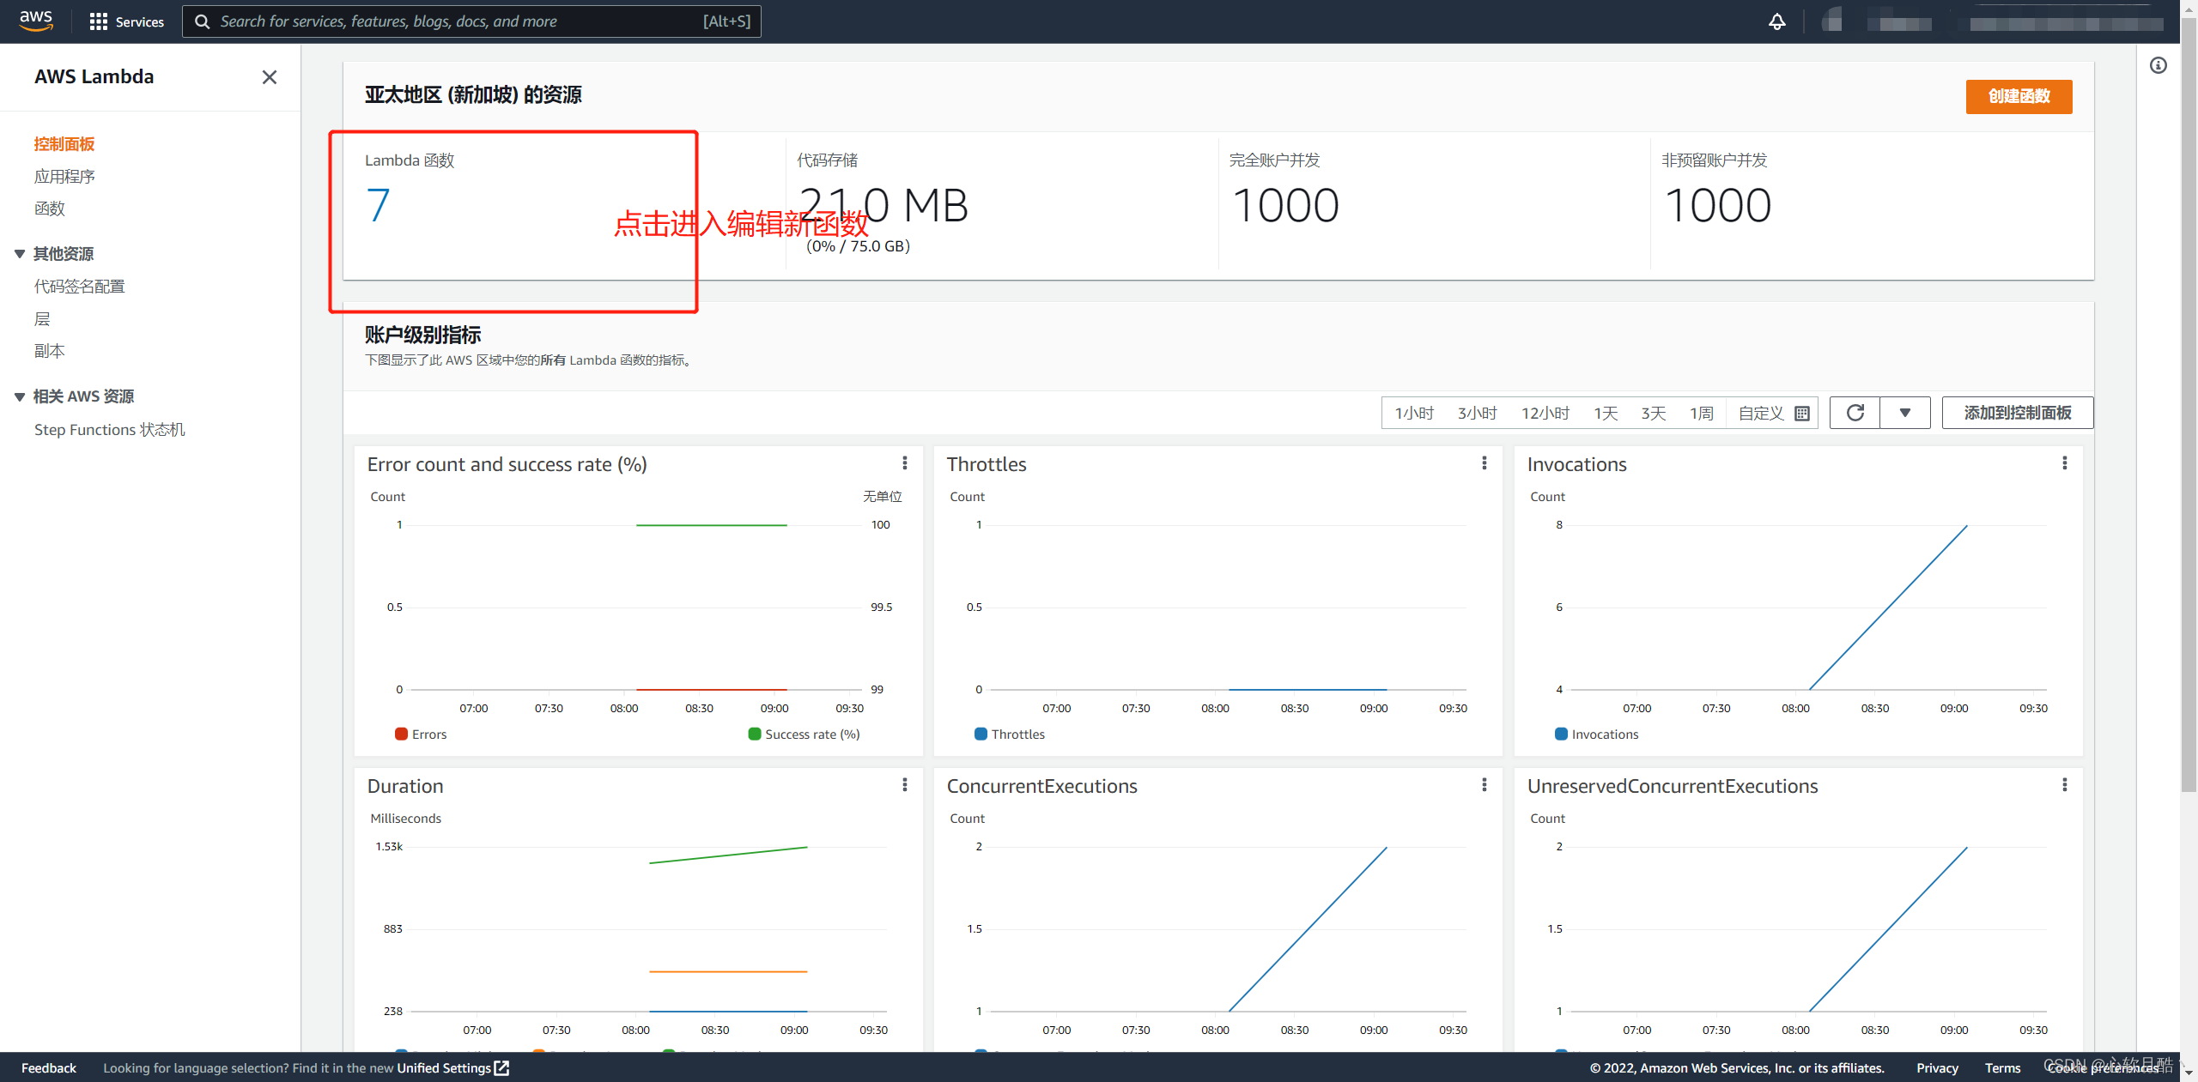
Task: Click the 创建函数 button
Action: coord(2019,96)
